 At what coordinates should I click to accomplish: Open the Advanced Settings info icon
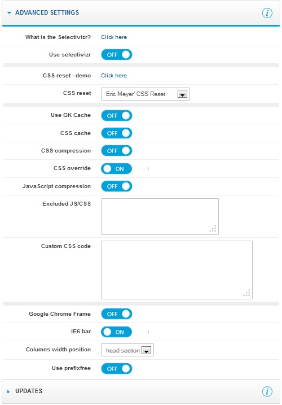point(267,13)
